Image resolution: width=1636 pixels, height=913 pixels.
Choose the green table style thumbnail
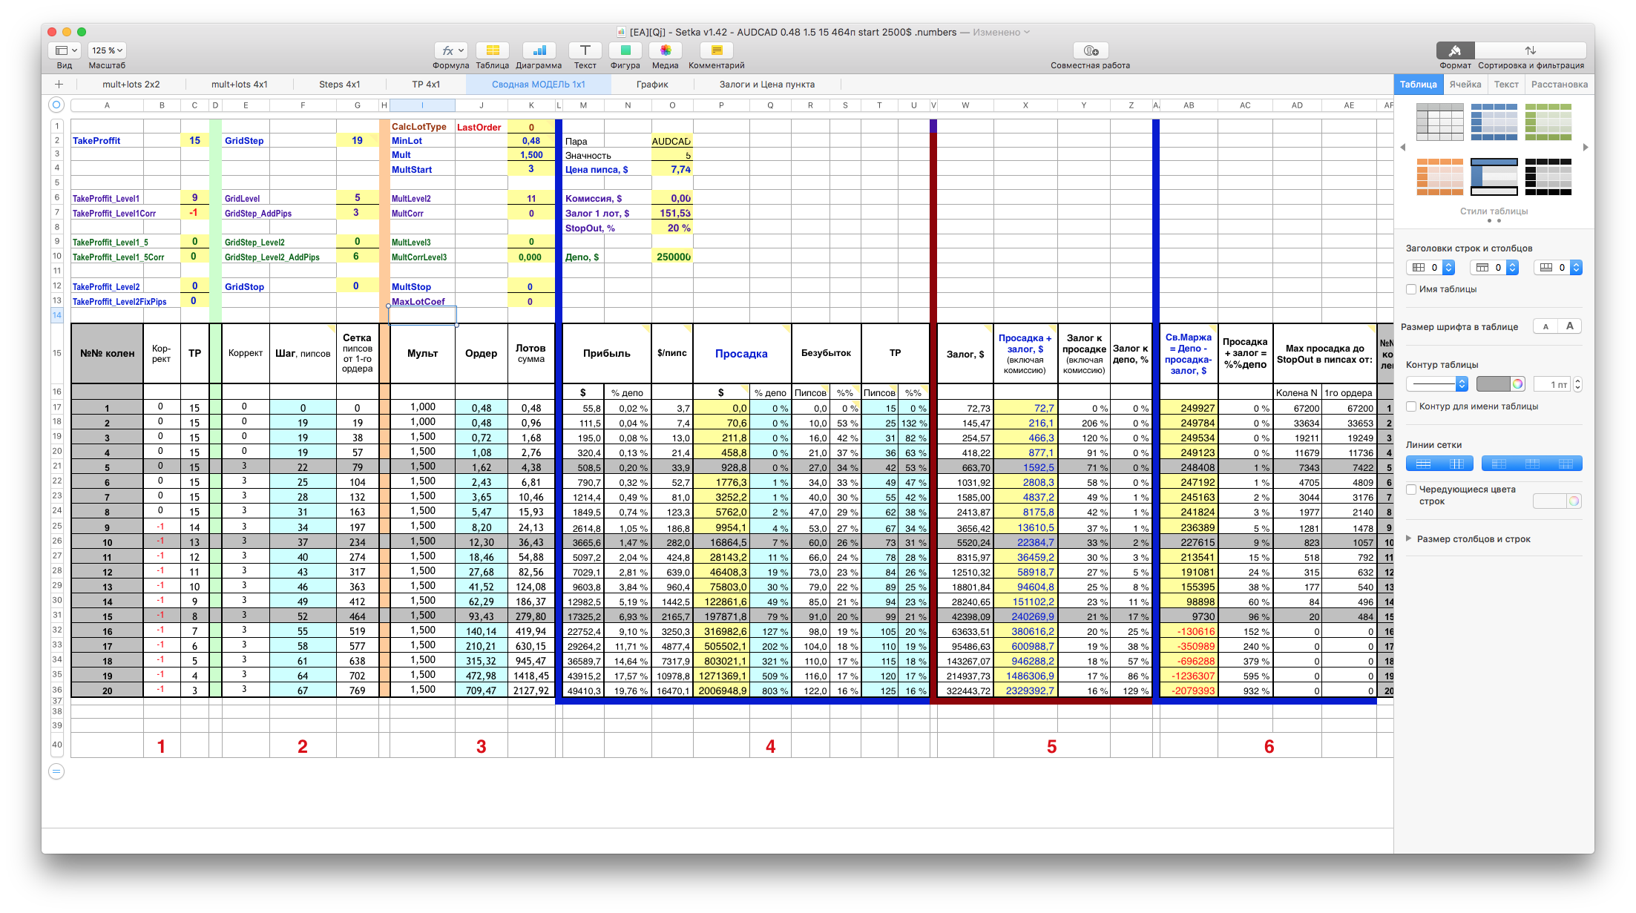[1548, 122]
